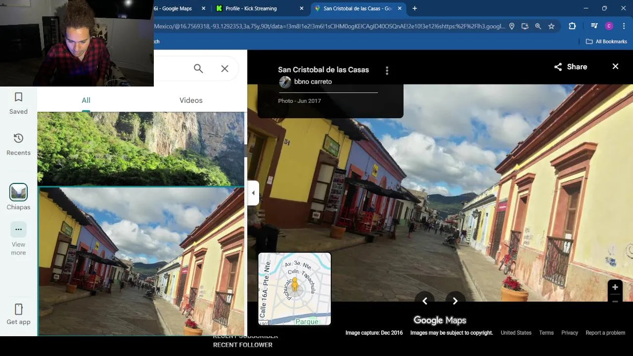The height and width of the screenshot is (356, 633).
Task: Open the Terms link
Action: (546, 333)
